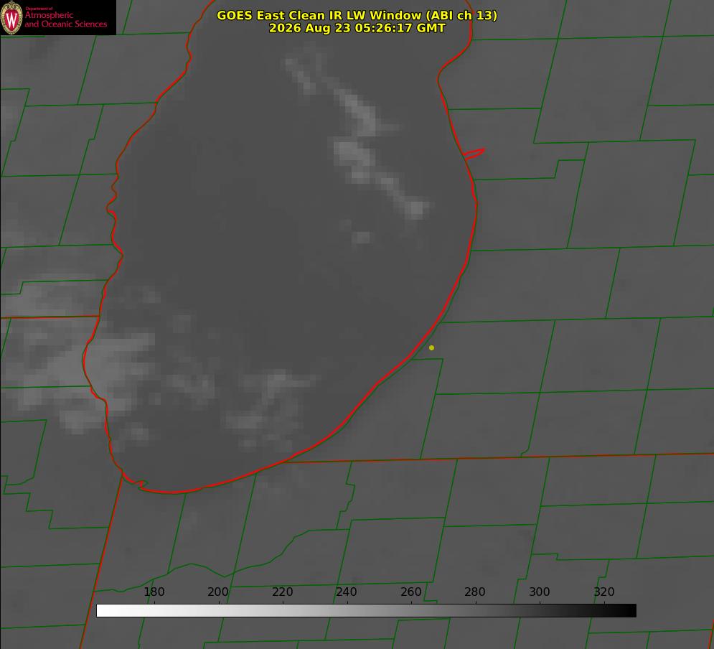Image resolution: width=714 pixels, height=649 pixels.
Task: Select the GOES East Clean IR title
Action: tap(357, 16)
